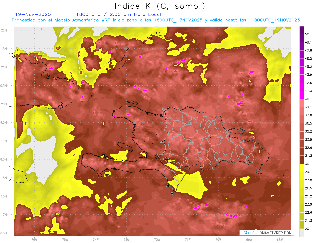Click the "19N" latitude axis label
Image resolution: width=314 pixels, height=243 pixels.
coord(4,141)
